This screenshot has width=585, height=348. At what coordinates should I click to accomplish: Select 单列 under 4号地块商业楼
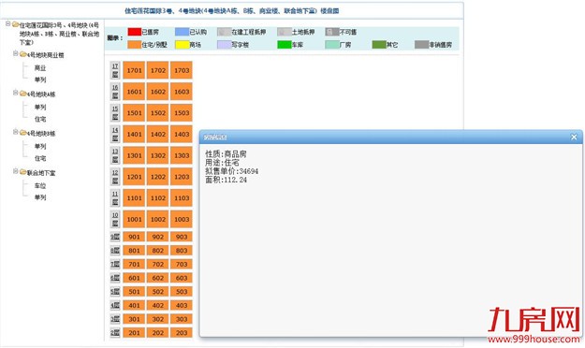pos(40,80)
